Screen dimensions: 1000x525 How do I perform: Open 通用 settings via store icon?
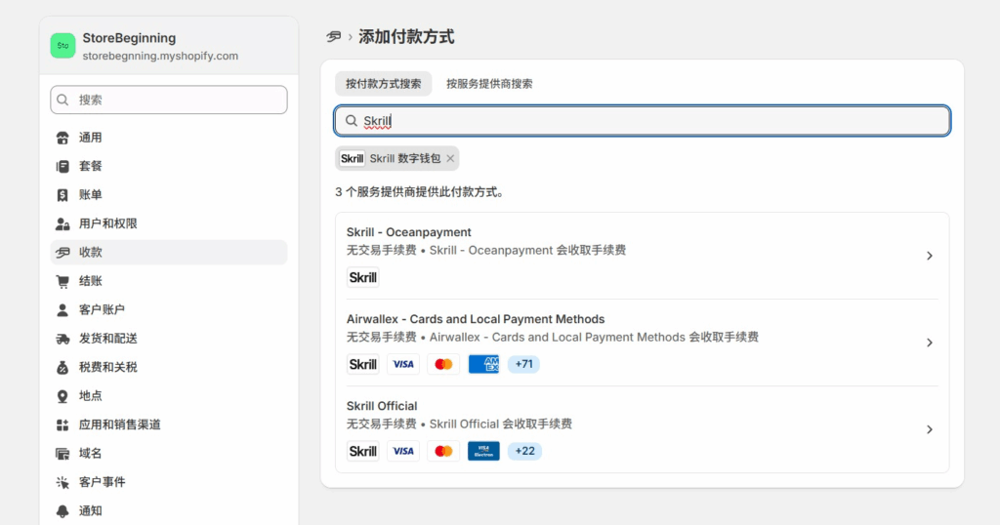(x=63, y=138)
